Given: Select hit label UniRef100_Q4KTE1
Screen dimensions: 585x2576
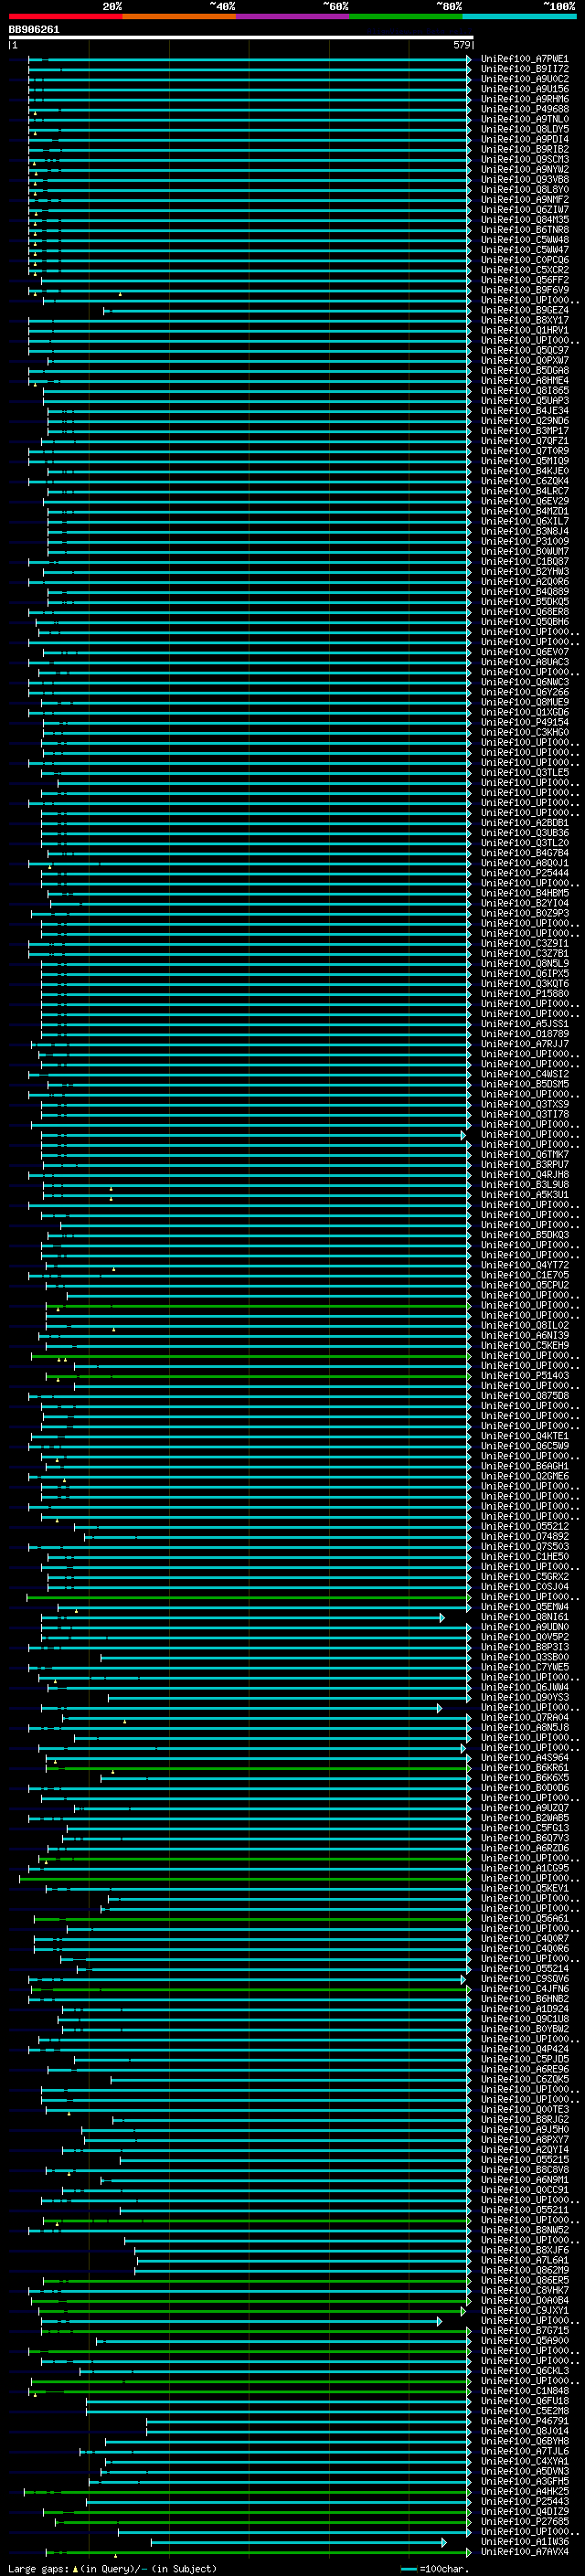Looking at the screenshot, I should tap(524, 1436).
